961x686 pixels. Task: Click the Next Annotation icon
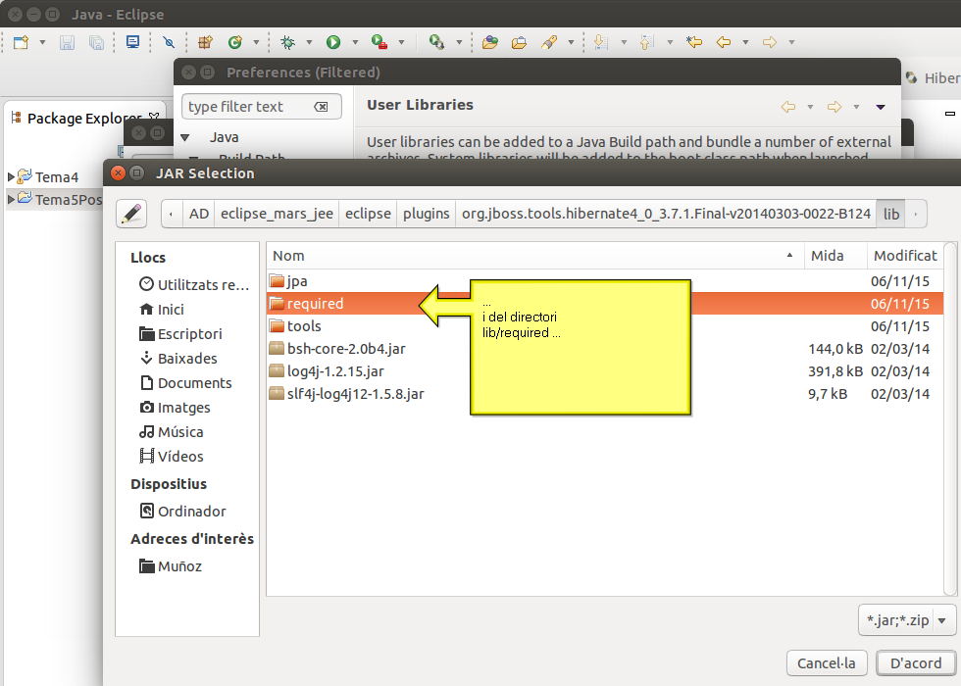[601, 42]
